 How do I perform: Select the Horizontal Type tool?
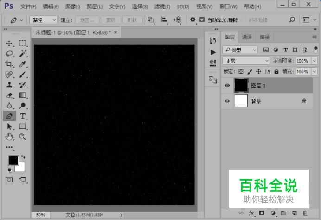[x=23, y=116]
